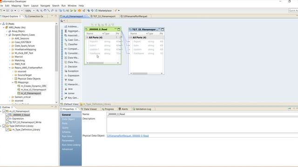Screen dimensions: 298x167
Task: Open the S3filenamePortParquet editor tab
Action: pyautogui.click(x=134, y=16)
